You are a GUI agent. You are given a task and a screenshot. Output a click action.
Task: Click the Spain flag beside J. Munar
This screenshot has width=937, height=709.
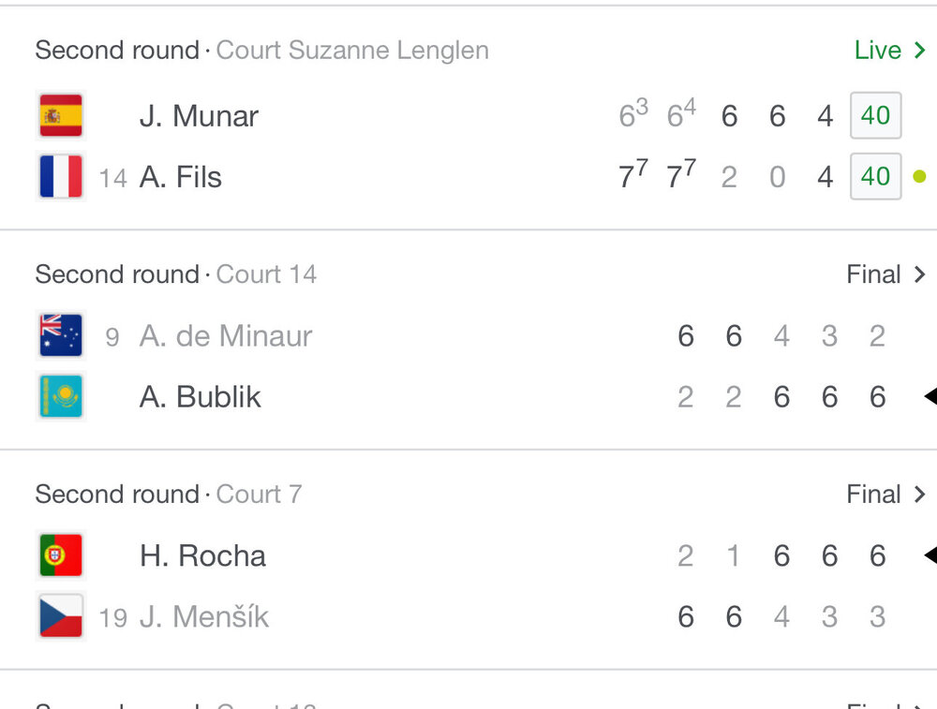(x=61, y=116)
